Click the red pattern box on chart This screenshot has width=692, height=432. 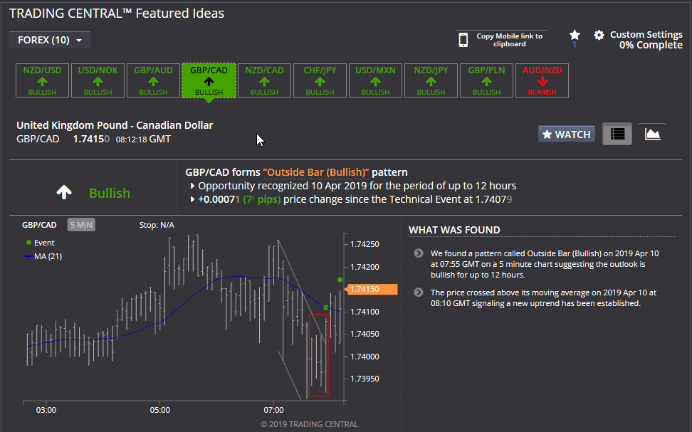click(x=319, y=355)
